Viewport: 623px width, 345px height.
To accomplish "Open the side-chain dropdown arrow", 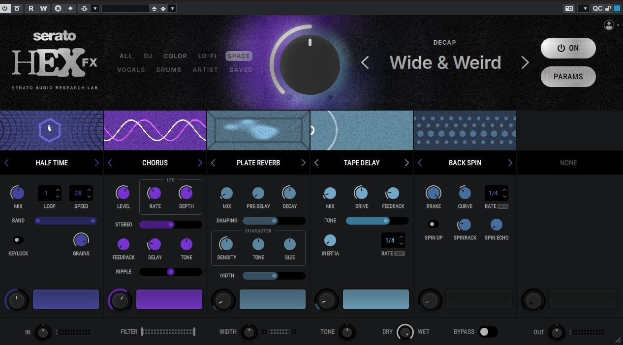I will pyautogui.click(x=95, y=8).
